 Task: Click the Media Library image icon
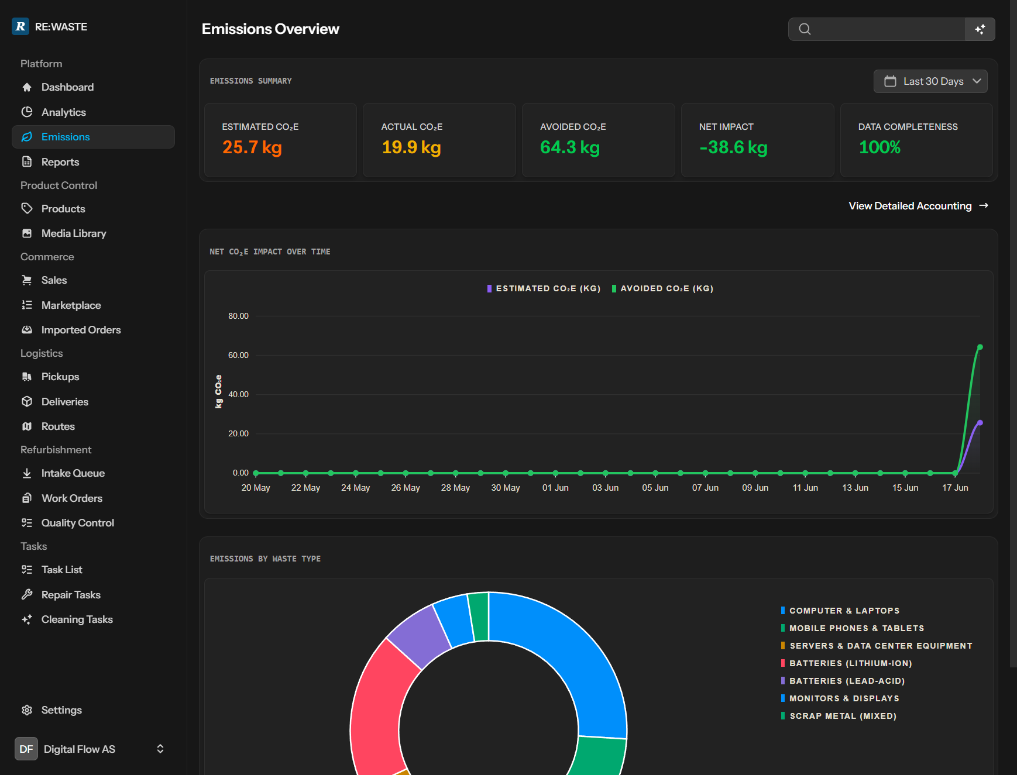click(x=27, y=233)
